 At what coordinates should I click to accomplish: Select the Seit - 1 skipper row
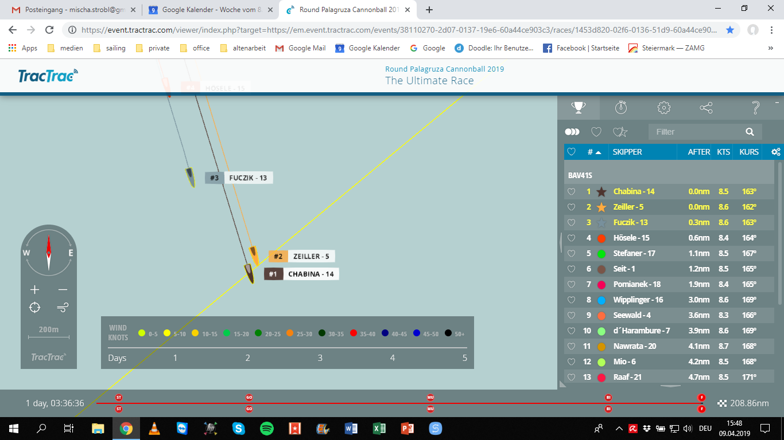coord(669,269)
